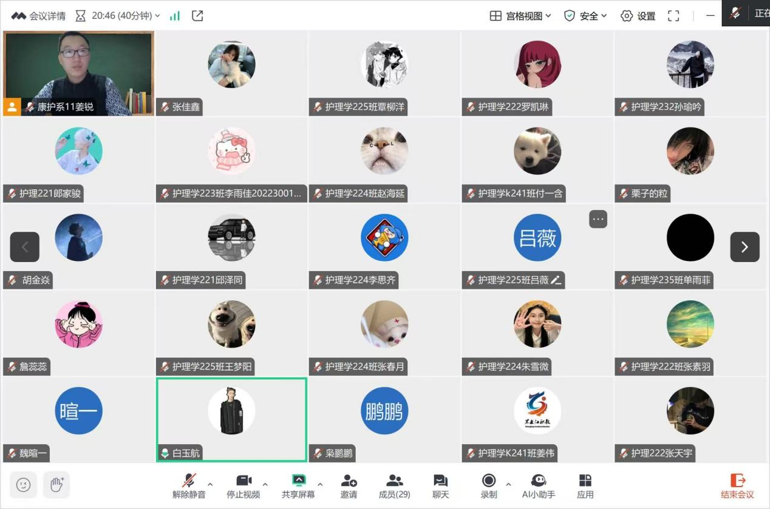The width and height of the screenshot is (770, 509).
Task: Click the green network signal bars indicator
Action: point(175,16)
